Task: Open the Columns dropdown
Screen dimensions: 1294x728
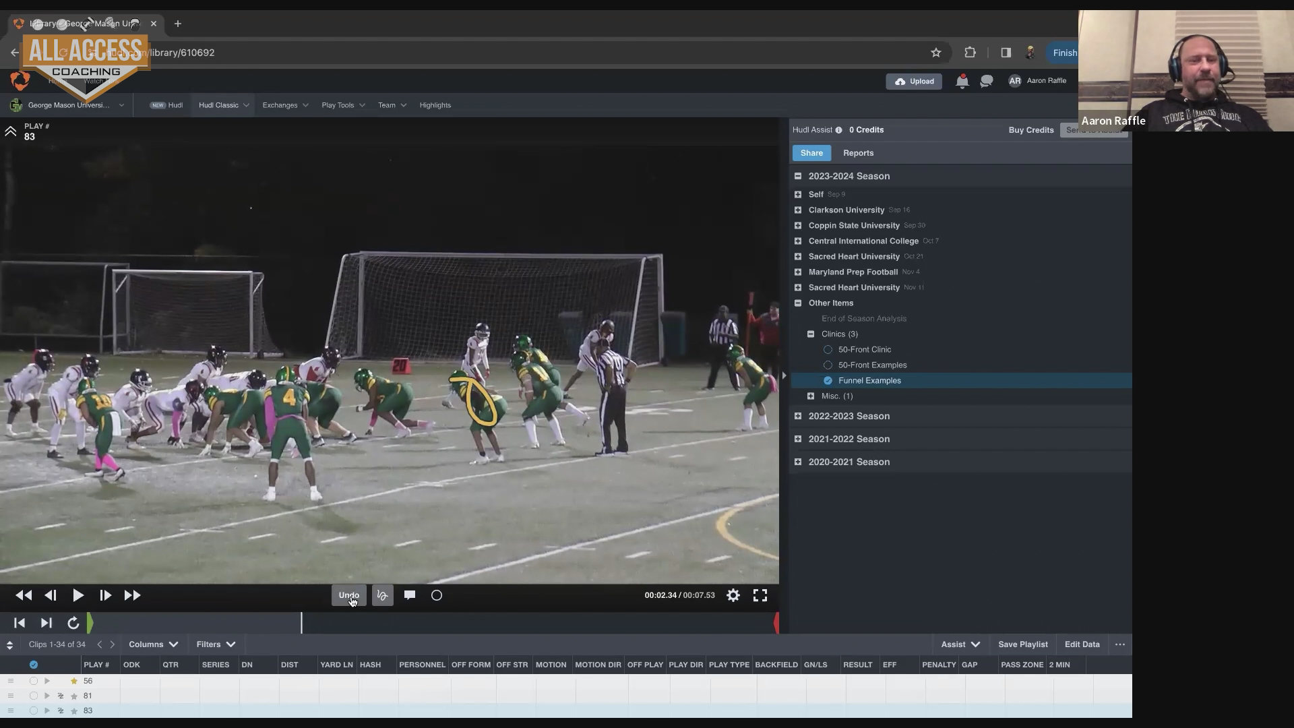Action: tap(154, 644)
